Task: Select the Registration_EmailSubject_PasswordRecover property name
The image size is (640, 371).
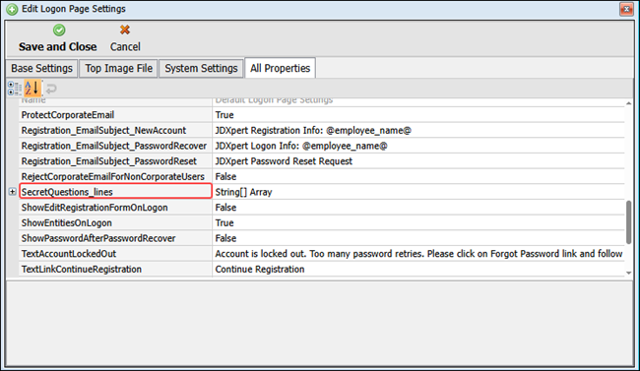Action: [x=114, y=146]
